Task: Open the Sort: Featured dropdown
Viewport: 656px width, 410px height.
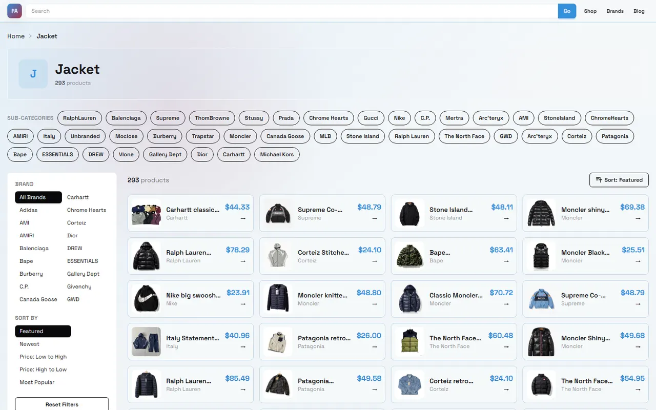Action: point(619,180)
